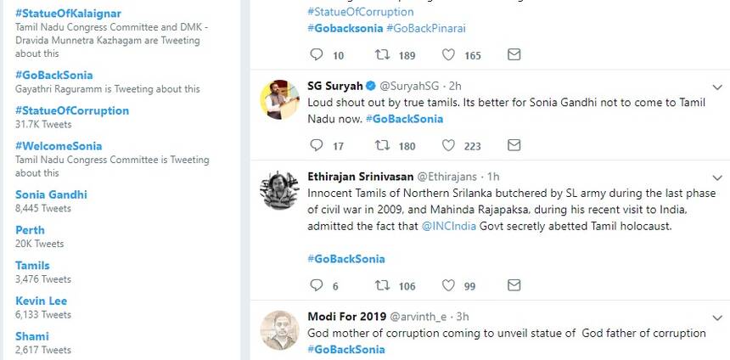Expand Ethirajan Srinivasan tweet options arrow
The width and height of the screenshot is (730, 360).
716,178
